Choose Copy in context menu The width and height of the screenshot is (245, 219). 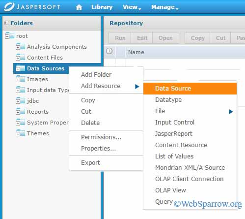point(106,100)
